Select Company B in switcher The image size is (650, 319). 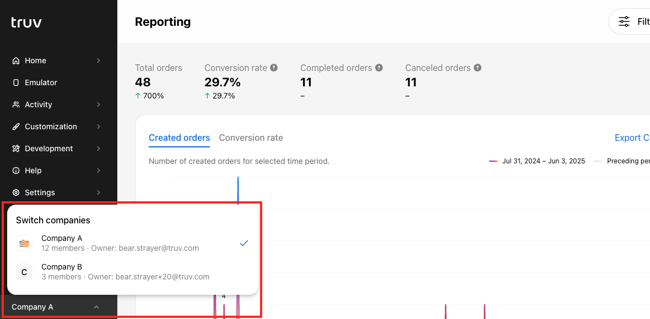pyautogui.click(x=133, y=272)
